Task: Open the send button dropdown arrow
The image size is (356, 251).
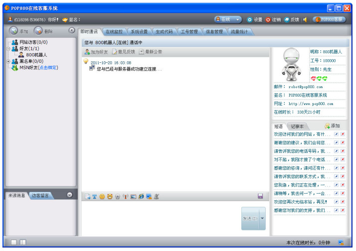Action: (262, 218)
